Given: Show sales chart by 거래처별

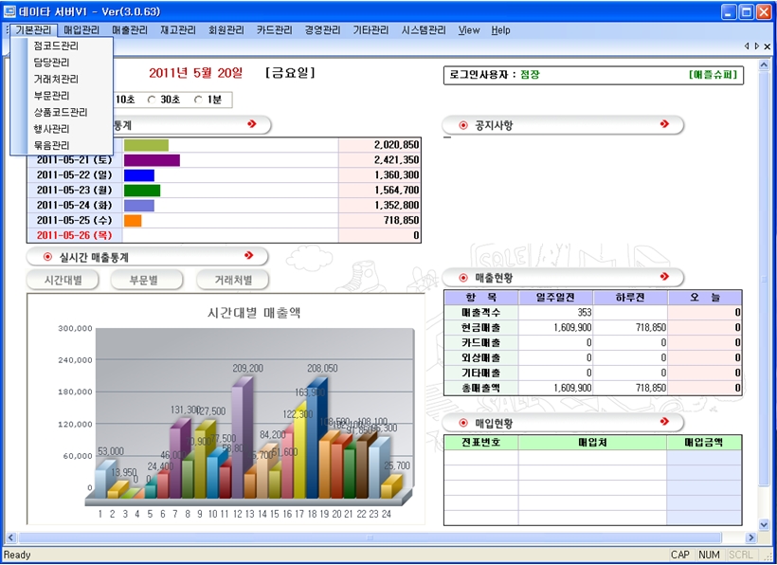Looking at the screenshot, I should point(232,280).
